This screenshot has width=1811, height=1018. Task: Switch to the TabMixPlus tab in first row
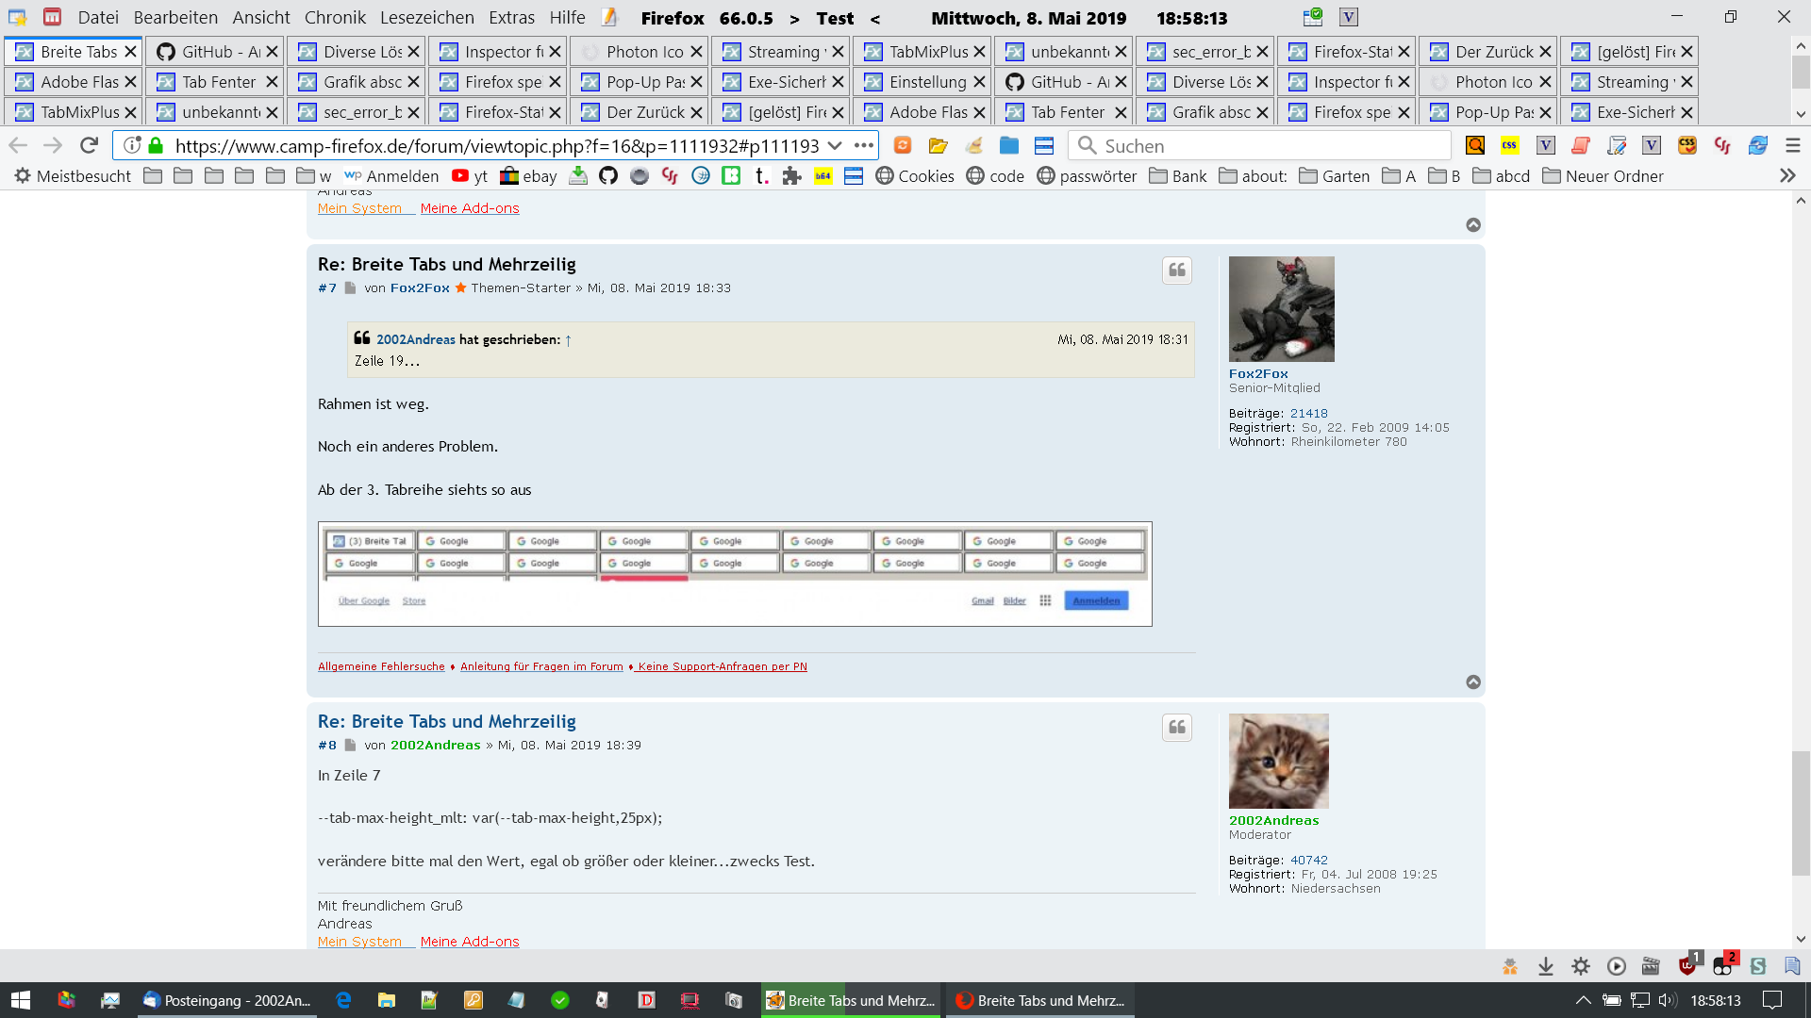tap(927, 52)
